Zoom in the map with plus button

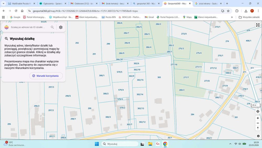[x=258, y=118]
